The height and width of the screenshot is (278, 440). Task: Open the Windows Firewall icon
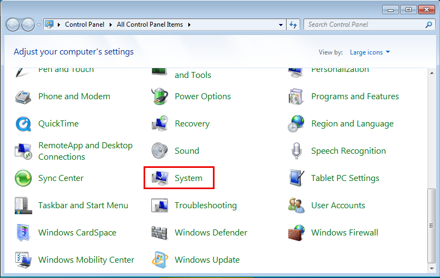(296, 233)
